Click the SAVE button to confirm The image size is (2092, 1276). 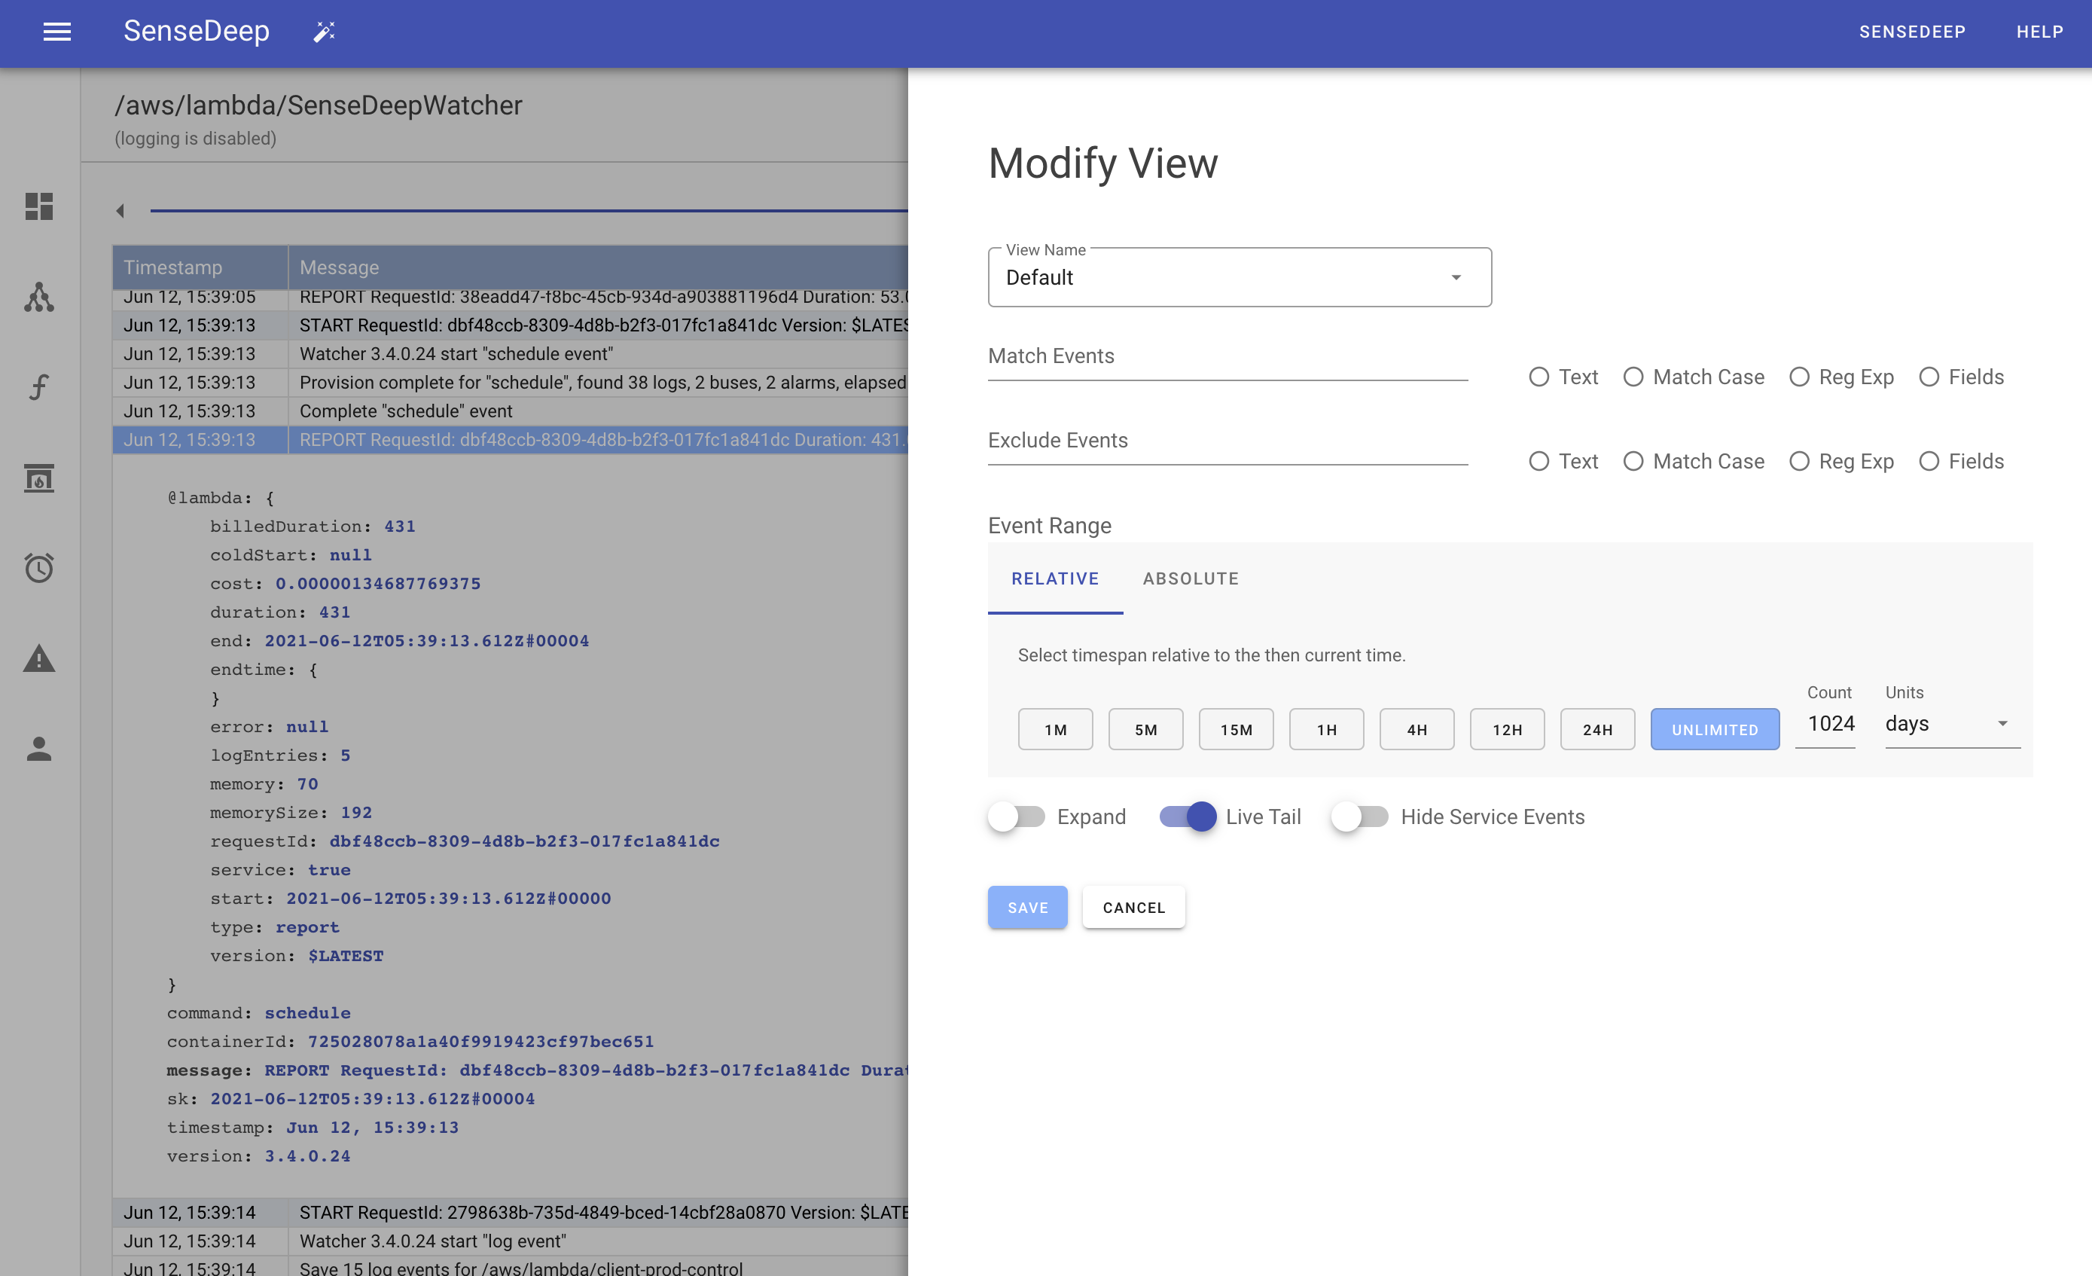click(x=1028, y=907)
